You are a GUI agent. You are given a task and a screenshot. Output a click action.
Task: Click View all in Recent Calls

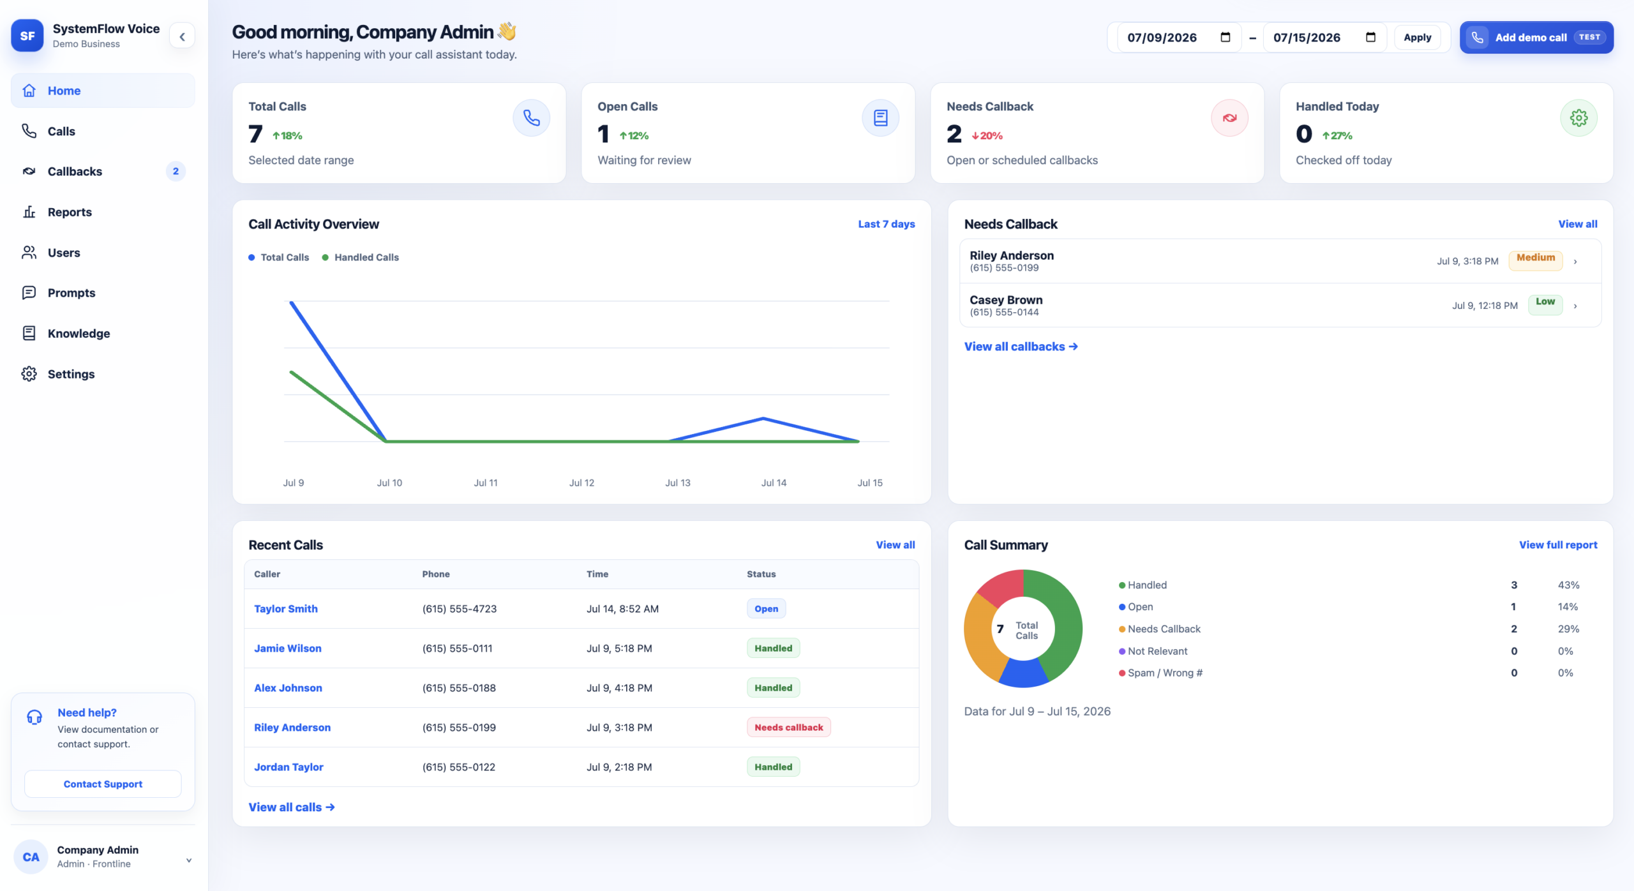pyautogui.click(x=895, y=545)
